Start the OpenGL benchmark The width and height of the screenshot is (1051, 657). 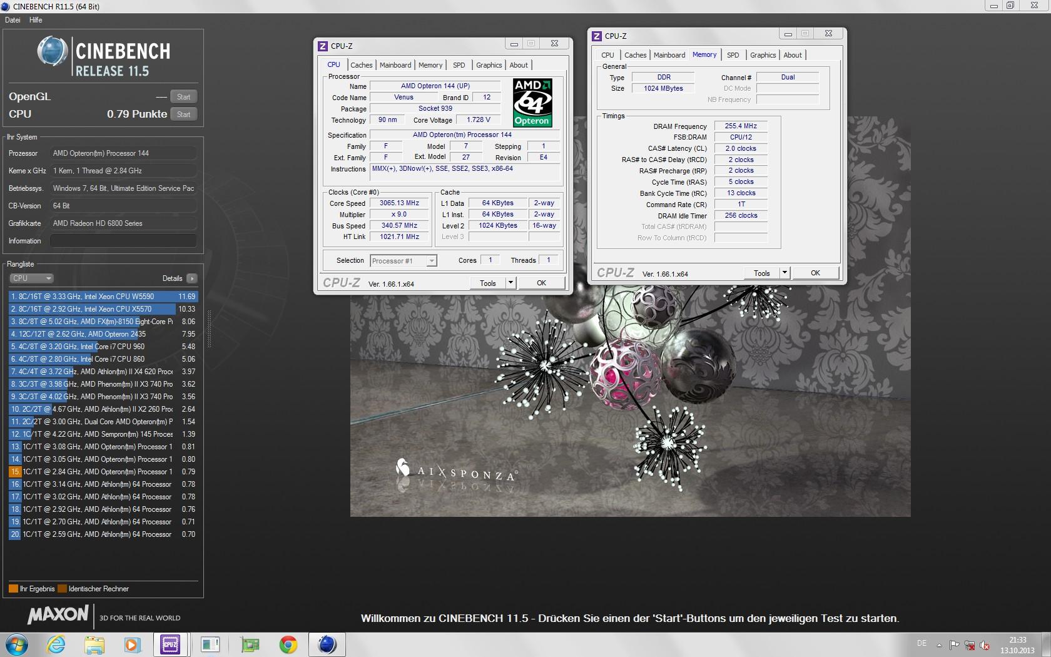tap(184, 97)
